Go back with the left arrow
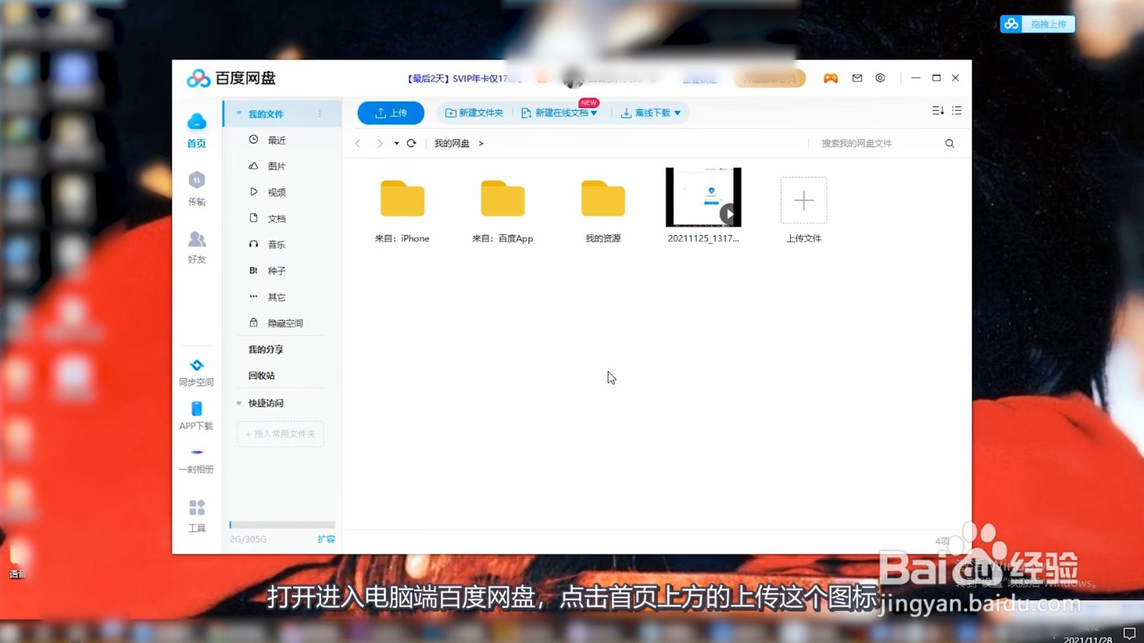Image resolution: width=1144 pixels, height=643 pixels. click(358, 144)
